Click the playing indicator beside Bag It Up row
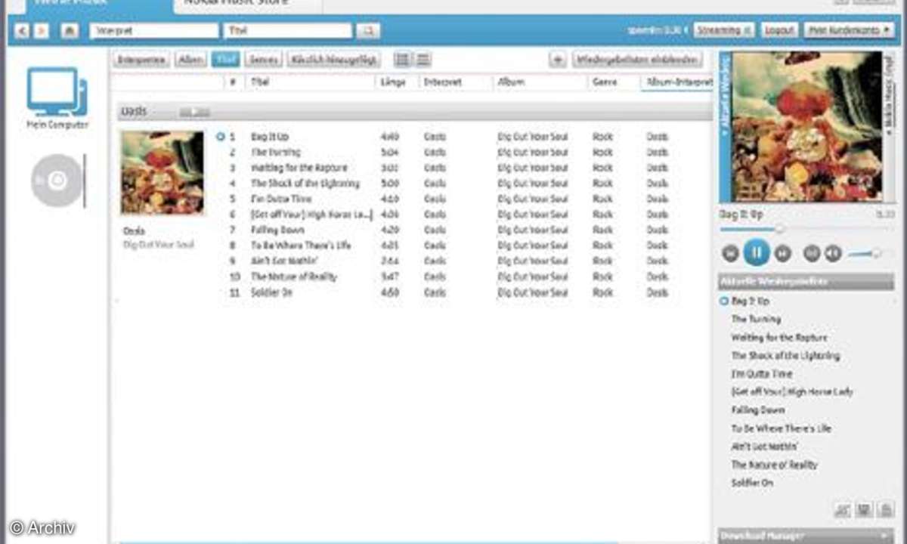 point(220,137)
